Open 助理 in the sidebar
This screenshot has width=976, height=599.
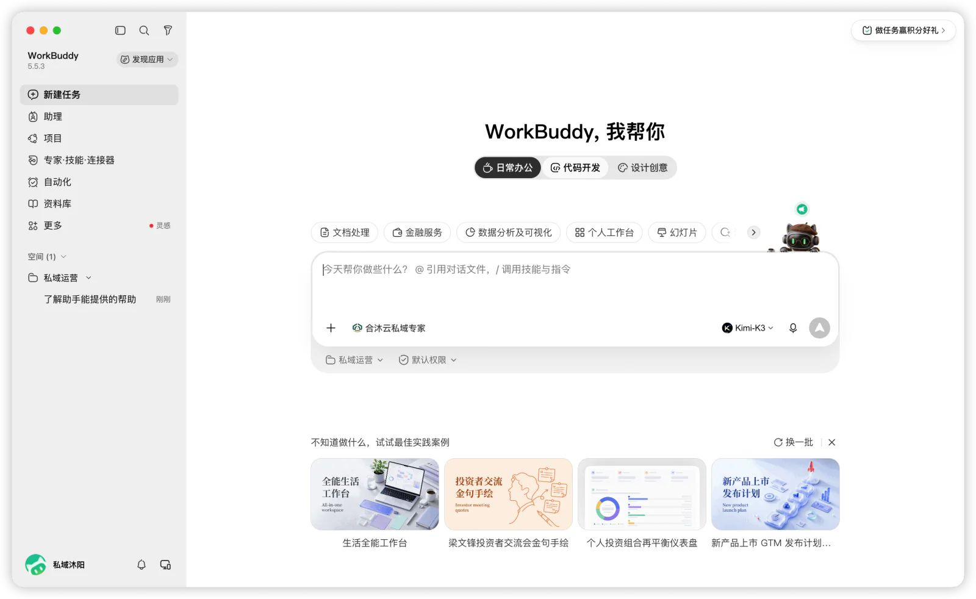99,117
